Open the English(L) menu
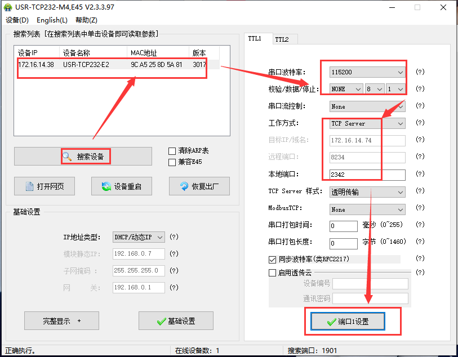Image resolution: width=458 pixels, height=357 pixels. pyautogui.click(x=52, y=20)
